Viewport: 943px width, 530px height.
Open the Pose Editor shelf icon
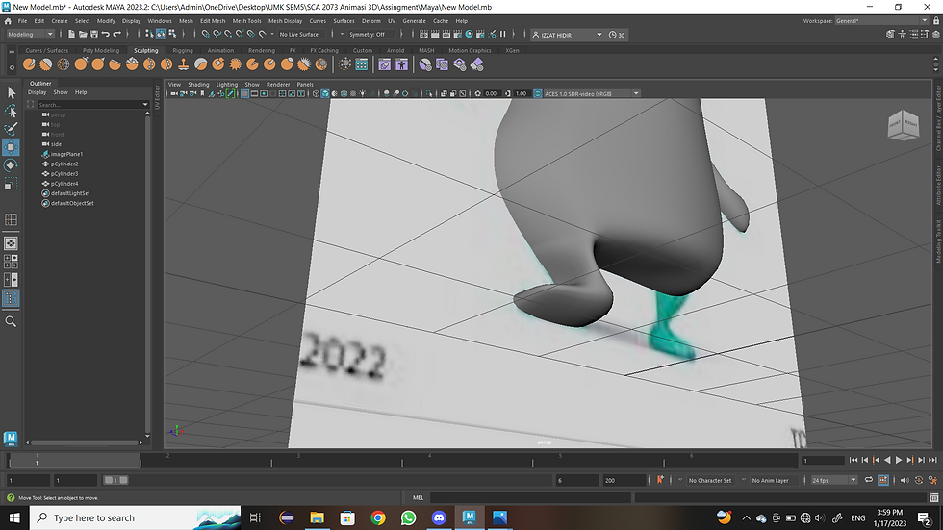pos(402,64)
